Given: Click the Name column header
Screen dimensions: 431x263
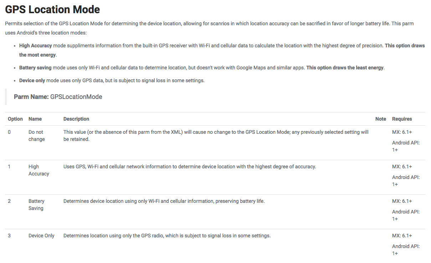Looking at the screenshot, I should (x=35, y=119).
